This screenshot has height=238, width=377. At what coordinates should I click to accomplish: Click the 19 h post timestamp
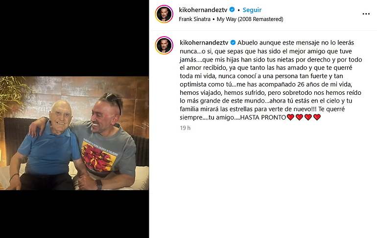(x=185, y=128)
